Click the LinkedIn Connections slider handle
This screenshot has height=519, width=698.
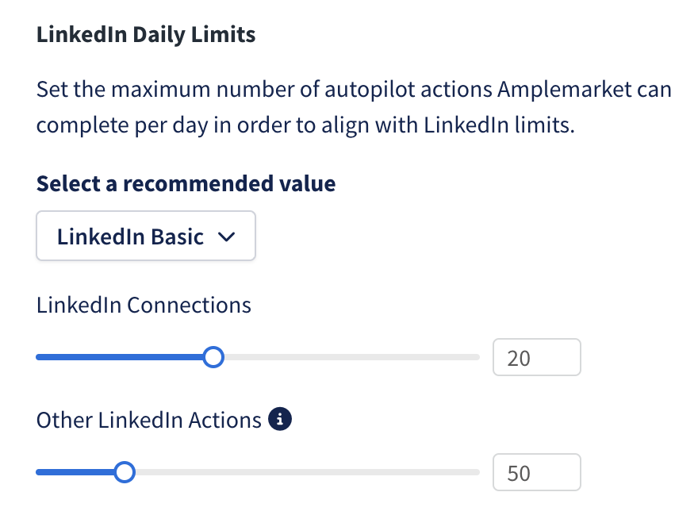pos(213,357)
